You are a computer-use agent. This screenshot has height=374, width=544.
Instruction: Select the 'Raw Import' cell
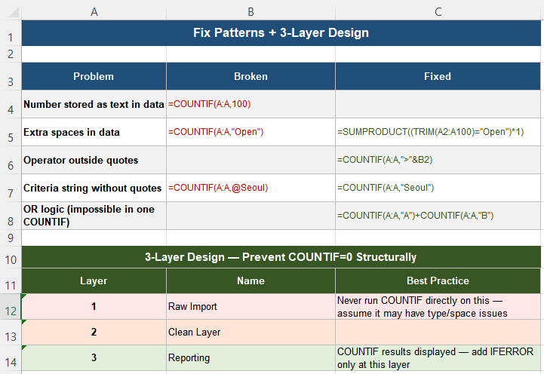click(250, 306)
